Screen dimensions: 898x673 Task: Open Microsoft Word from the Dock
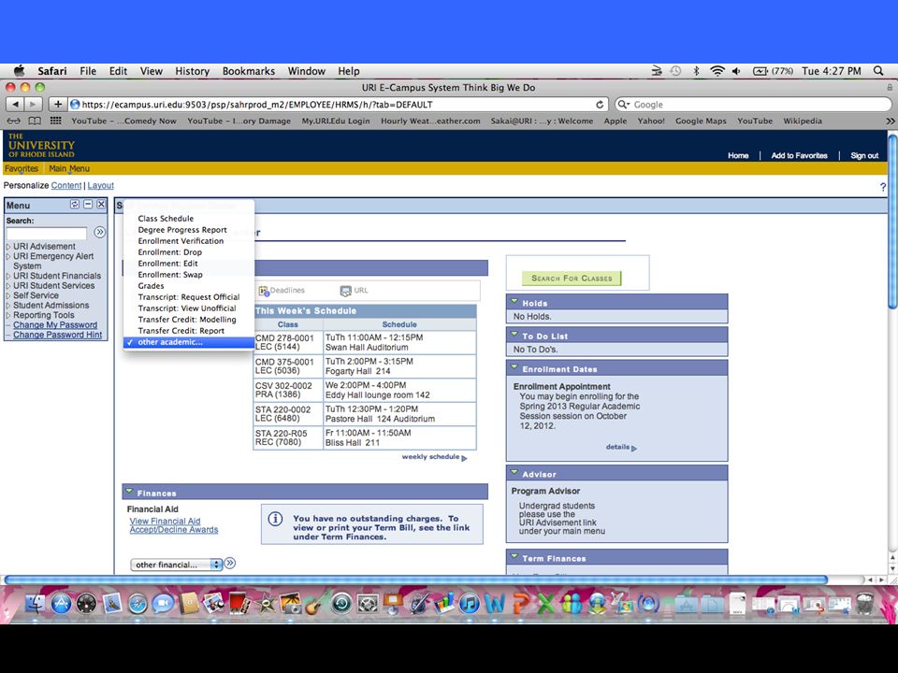pos(495,604)
